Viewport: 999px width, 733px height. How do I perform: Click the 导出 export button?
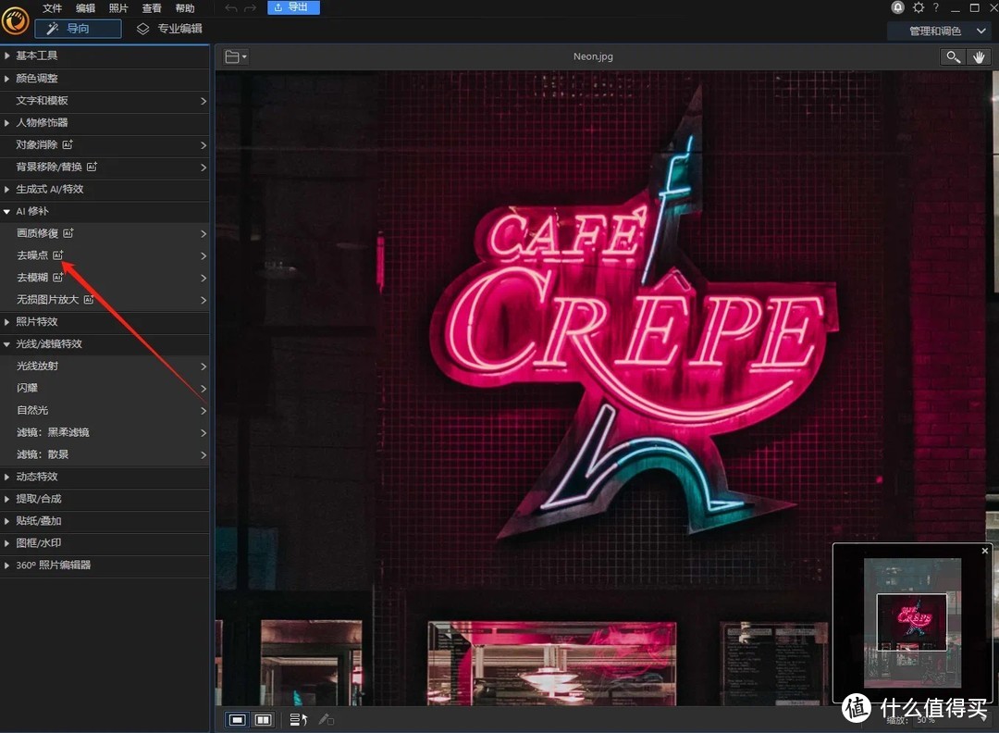pos(293,7)
